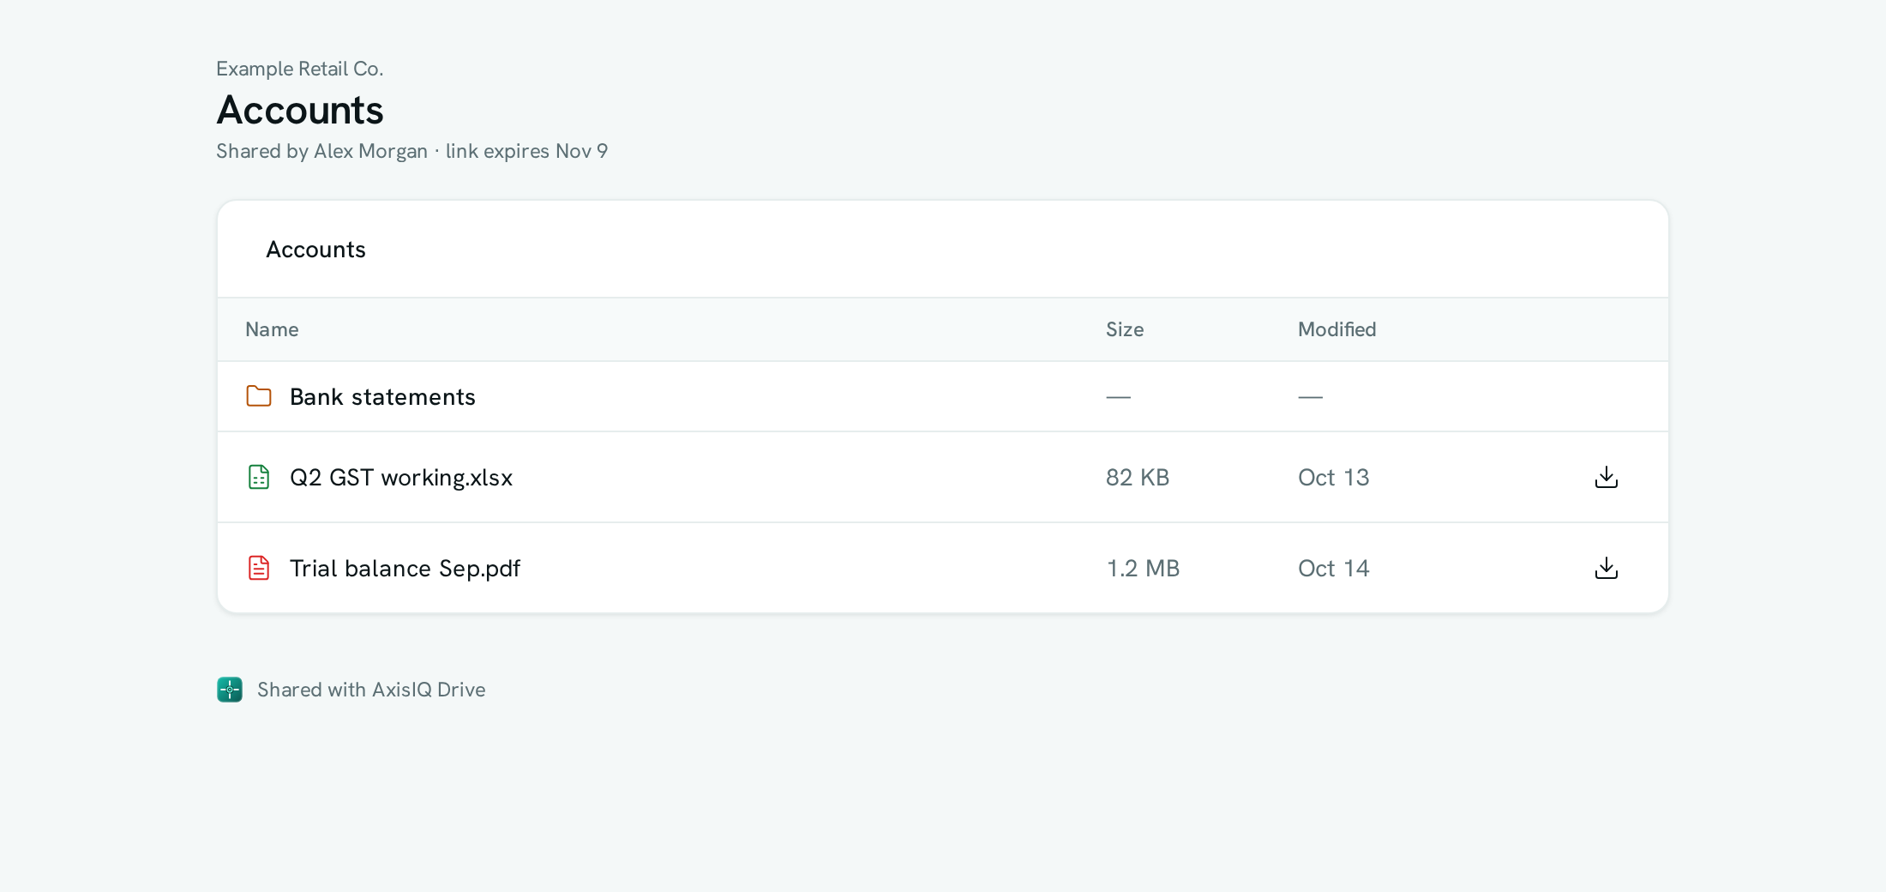Click the Bank statements folder icon
1886x892 pixels.
tap(259, 396)
